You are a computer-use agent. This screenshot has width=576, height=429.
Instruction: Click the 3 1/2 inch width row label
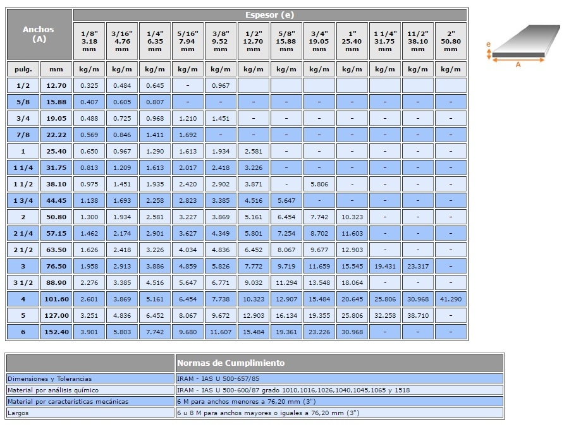tap(23, 282)
